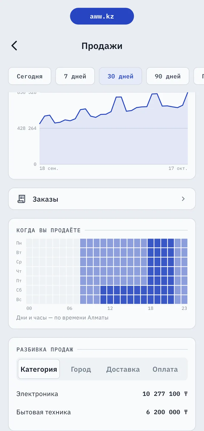204x431 pixels.
Task: Open the receipt icon next to Заказы
Action: click(x=21, y=199)
